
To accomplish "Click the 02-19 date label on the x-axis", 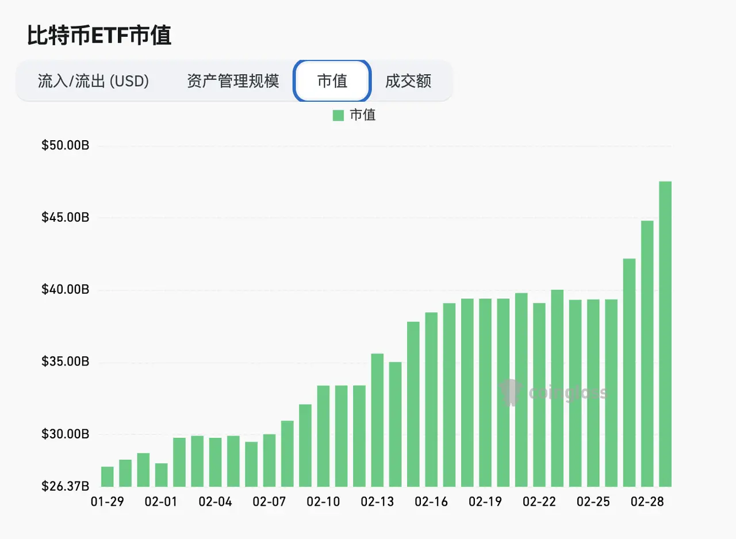I will [485, 502].
